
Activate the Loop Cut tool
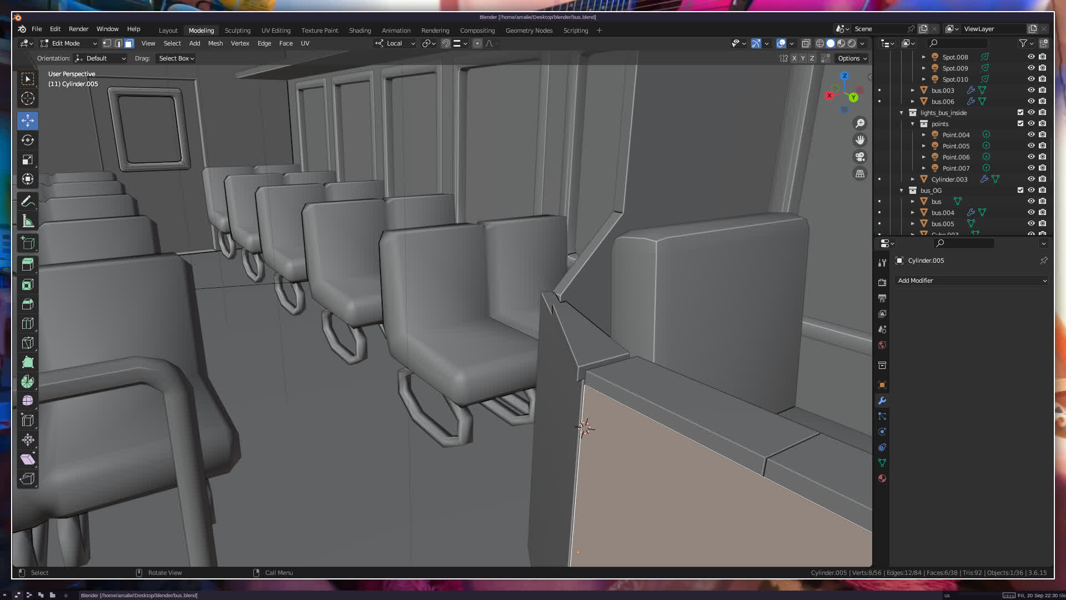28,323
